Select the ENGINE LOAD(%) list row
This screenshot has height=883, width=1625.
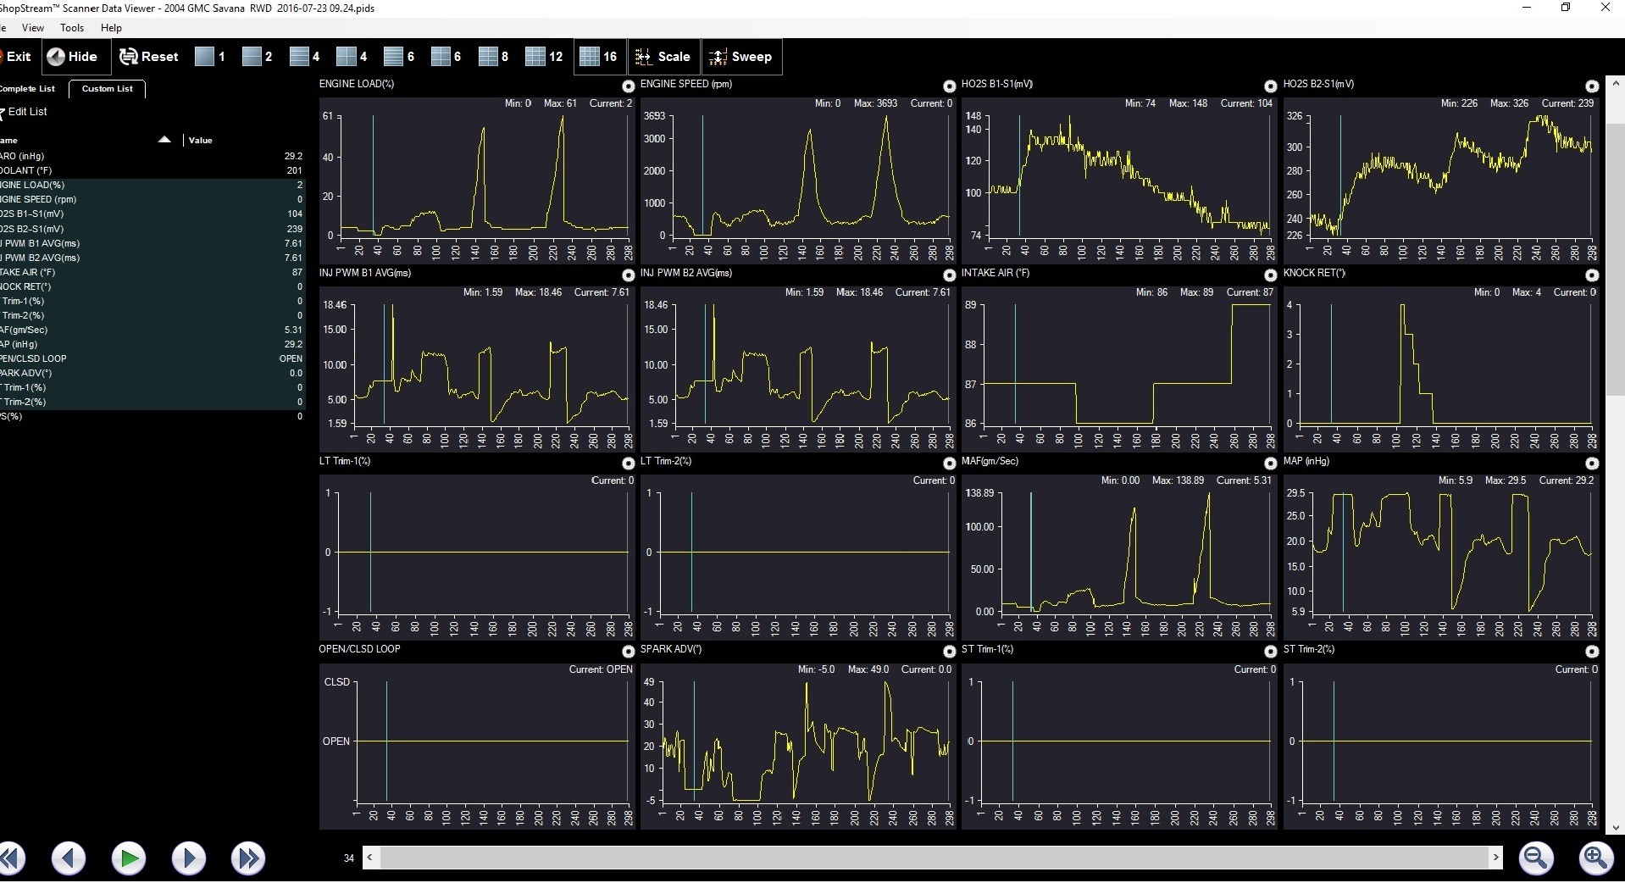(x=153, y=185)
